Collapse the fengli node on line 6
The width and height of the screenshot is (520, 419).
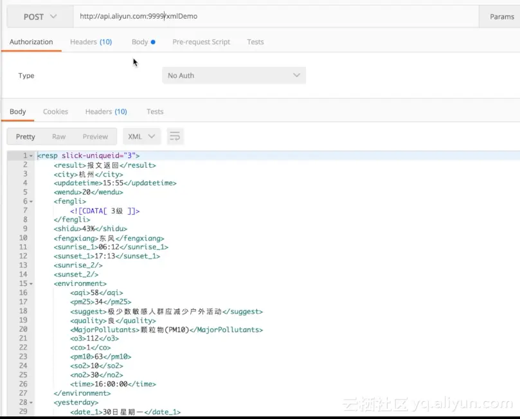[31, 202]
